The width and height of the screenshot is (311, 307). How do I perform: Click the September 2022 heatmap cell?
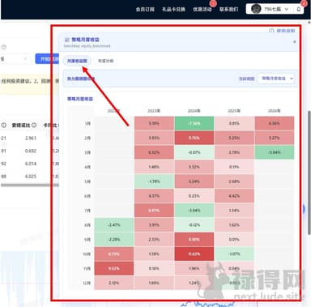point(113,240)
